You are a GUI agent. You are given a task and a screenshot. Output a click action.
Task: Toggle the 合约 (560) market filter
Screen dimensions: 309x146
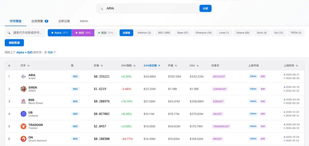(x=83, y=33)
